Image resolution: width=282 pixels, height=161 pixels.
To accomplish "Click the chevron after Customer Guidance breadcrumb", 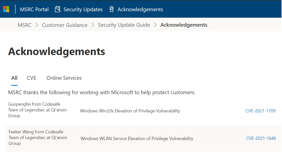I will 93,25.
